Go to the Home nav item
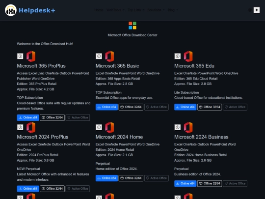The width and height of the screenshot is (265, 199). coord(99,10)
